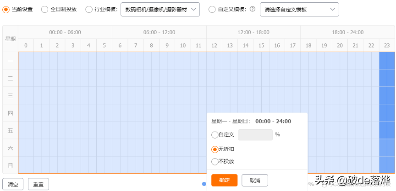
Task: Expand the 请选择自定义模板 dropdown
Action: [299, 9]
